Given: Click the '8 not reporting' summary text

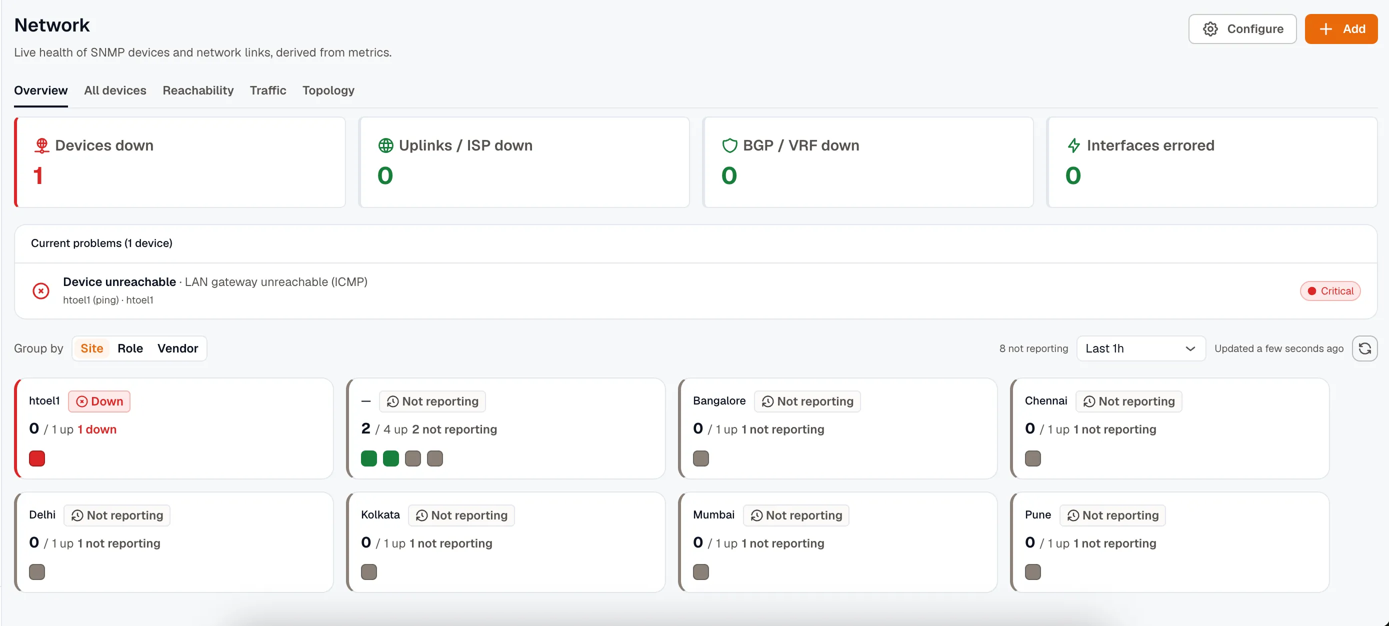Looking at the screenshot, I should click(x=1033, y=349).
